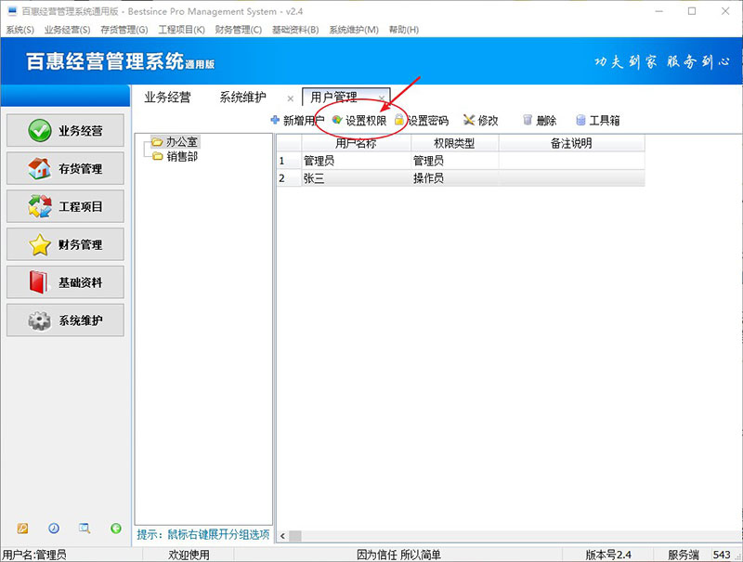Click the app icon in title bar
The height and width of the screenshot is (562, 743).
pyautogui.click(x=12, y=11)
